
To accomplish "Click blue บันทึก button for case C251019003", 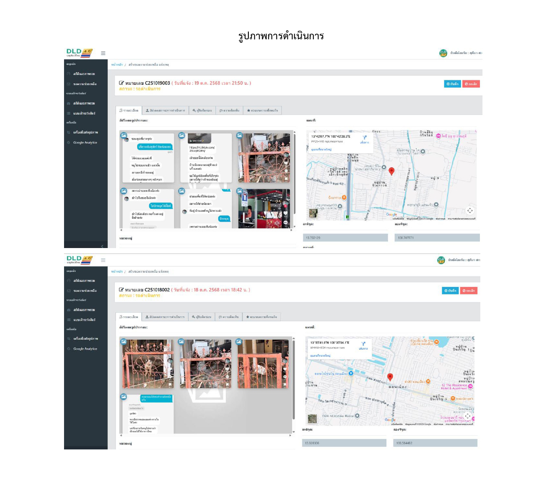I will coord(452,84).
